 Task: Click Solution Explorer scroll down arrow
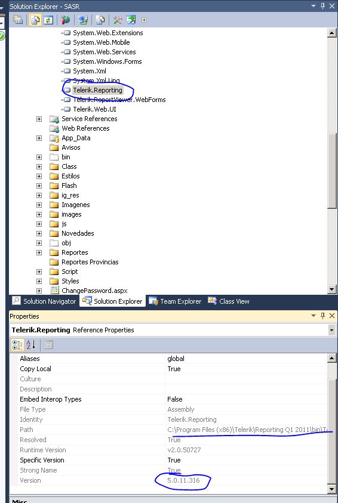point(332,289)
